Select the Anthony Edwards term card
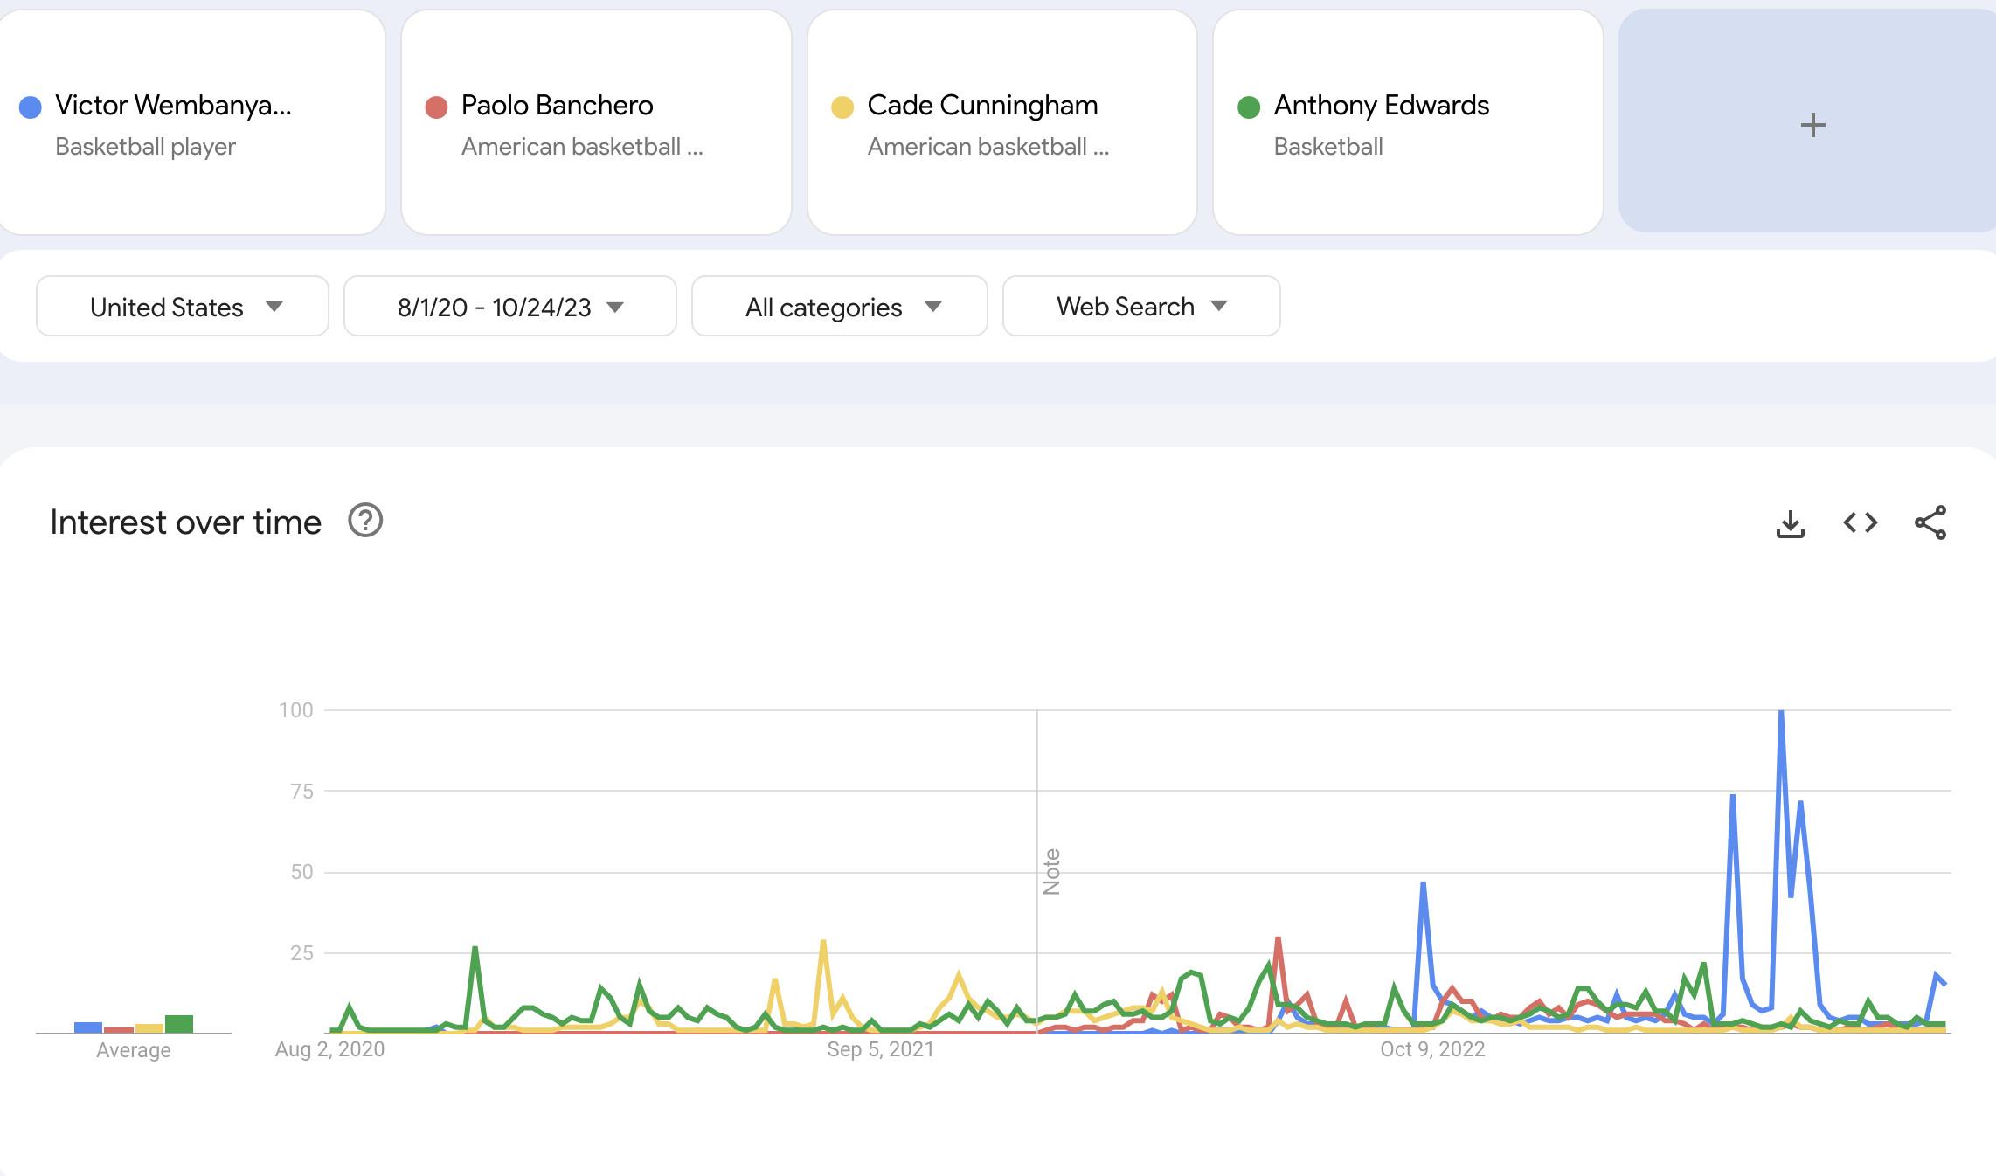 pos(1407,122)
